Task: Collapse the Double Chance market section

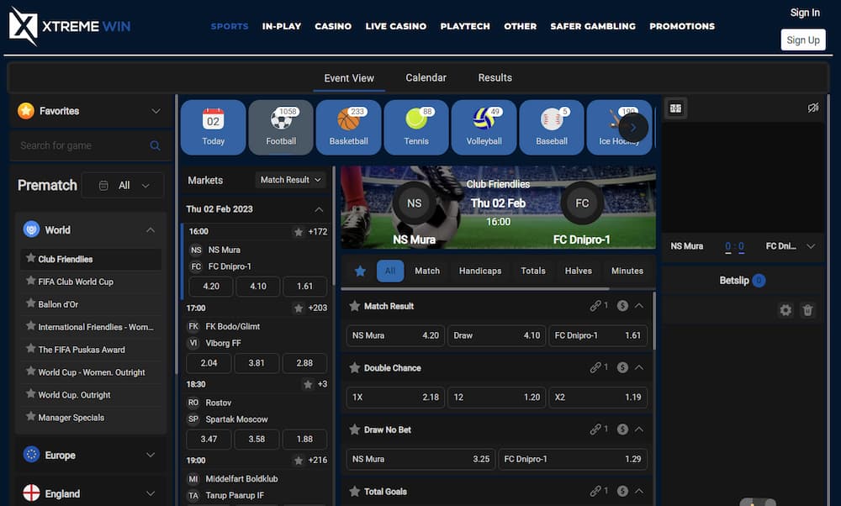Action: pyautogui.click(x=639, y=367)
